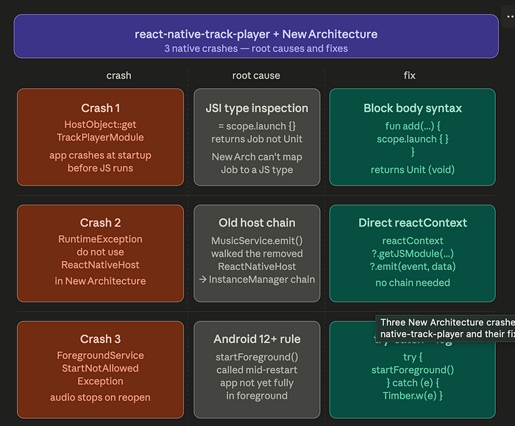515x426 pixels.
Task: Select '→ InstanceManager chain' line
Action: 257,279
